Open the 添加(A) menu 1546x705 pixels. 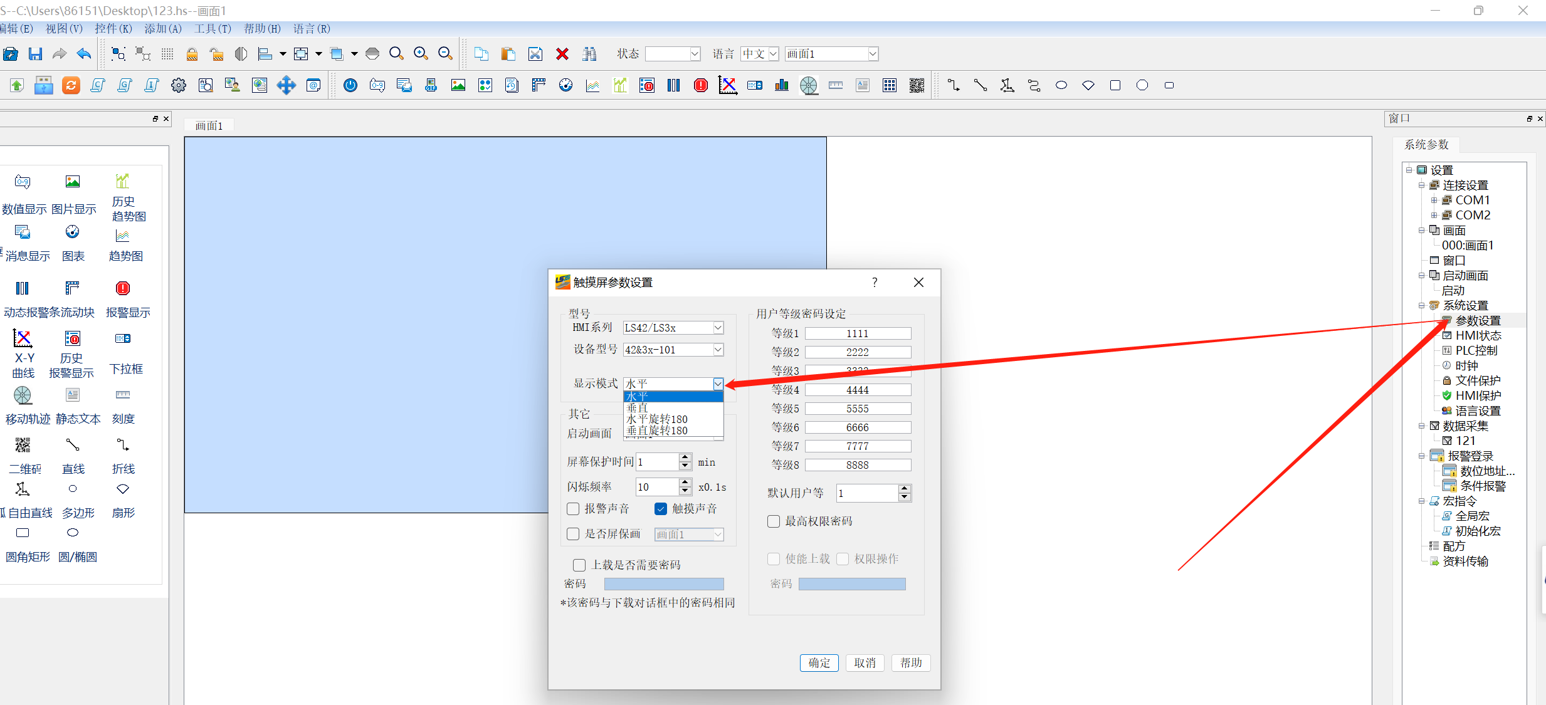coord(163,29)
